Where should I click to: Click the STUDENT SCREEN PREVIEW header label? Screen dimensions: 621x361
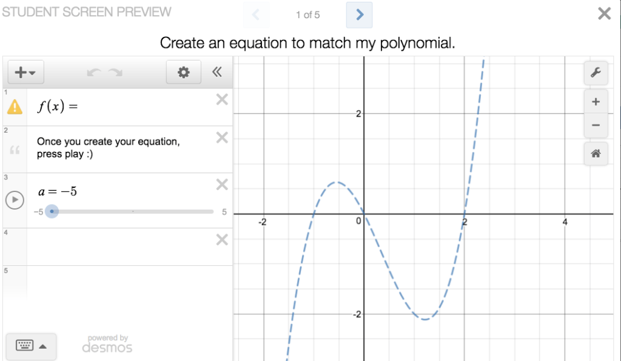(x=87, y=11)
